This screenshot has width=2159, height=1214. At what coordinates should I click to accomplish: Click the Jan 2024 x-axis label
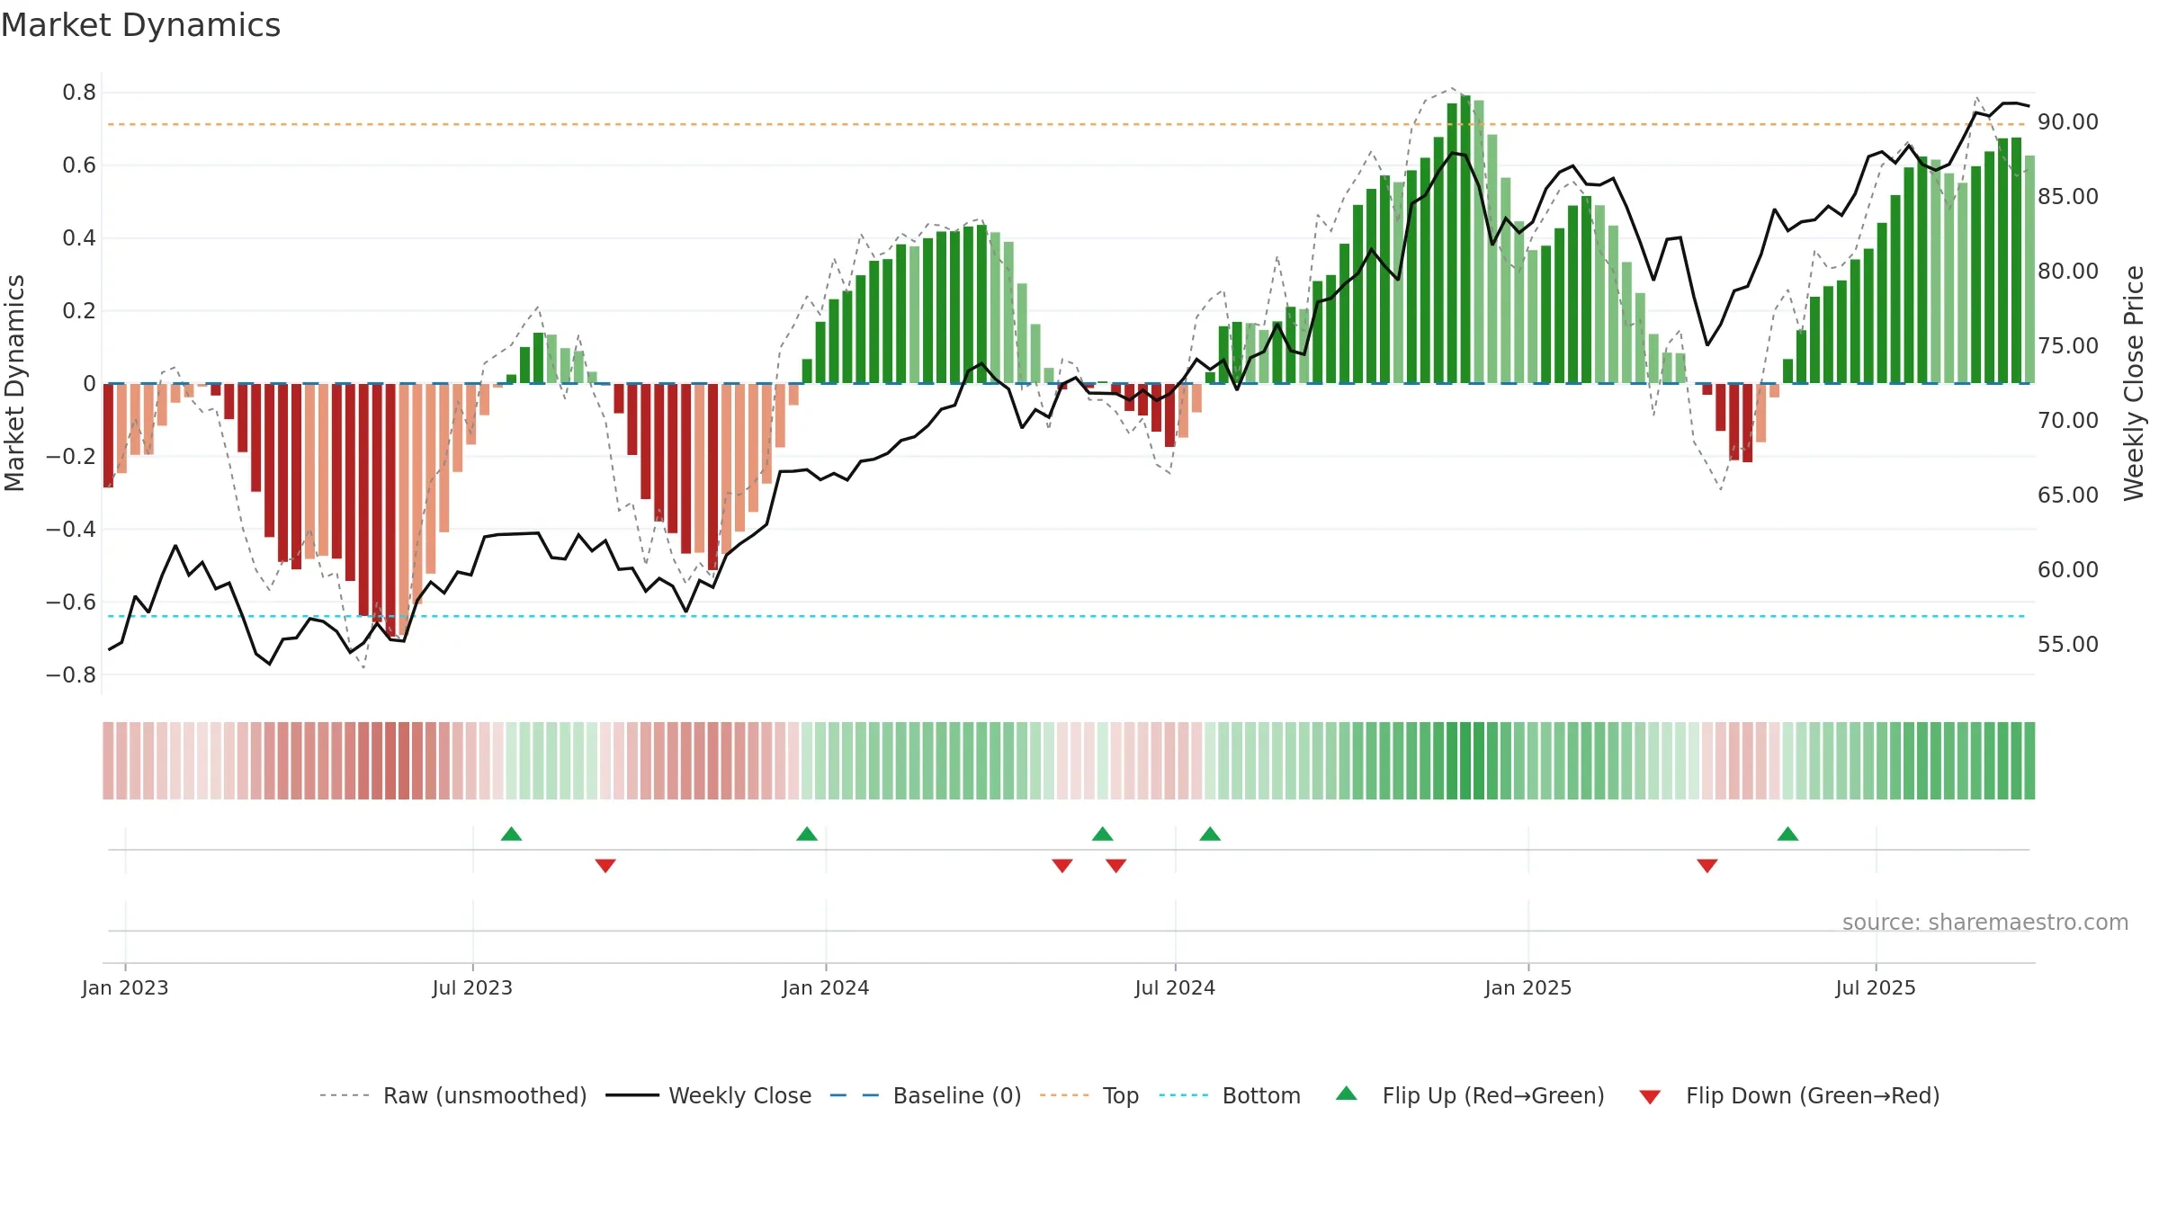[x=826, y=987]
